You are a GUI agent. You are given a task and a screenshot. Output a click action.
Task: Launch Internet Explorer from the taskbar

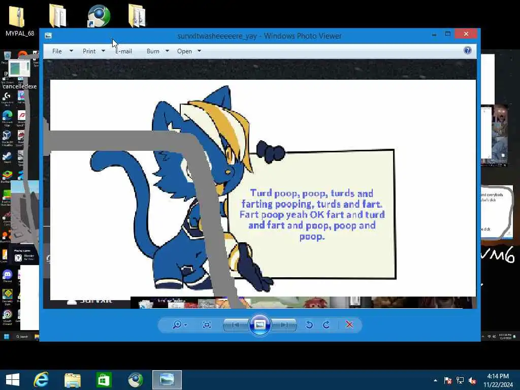point(41,380)
